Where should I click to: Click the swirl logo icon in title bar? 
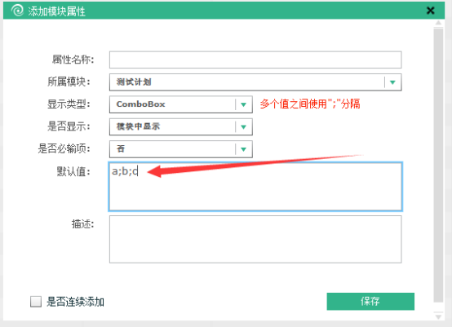click(17, 11)
